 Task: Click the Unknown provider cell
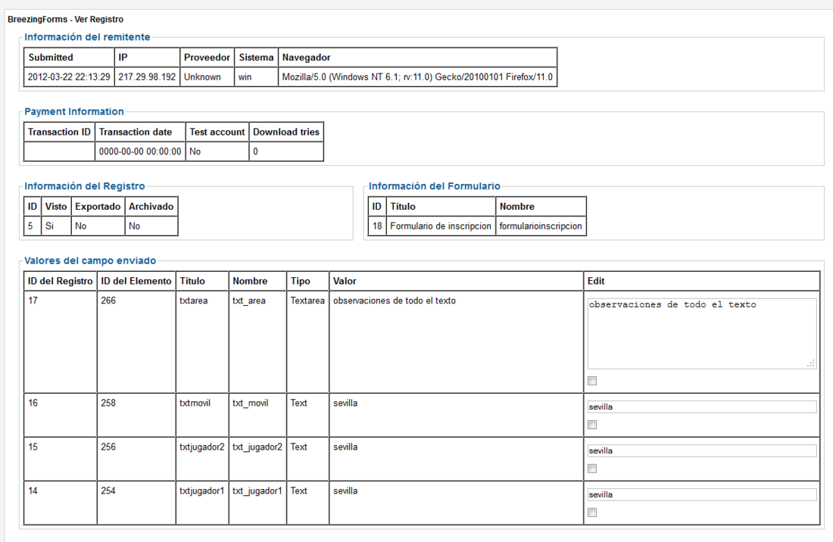point(207,77)
